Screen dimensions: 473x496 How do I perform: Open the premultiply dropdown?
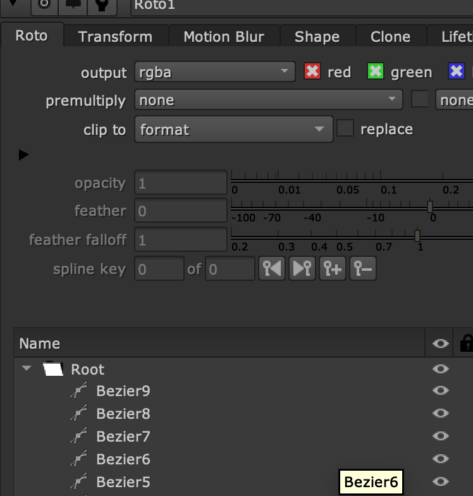268,100
